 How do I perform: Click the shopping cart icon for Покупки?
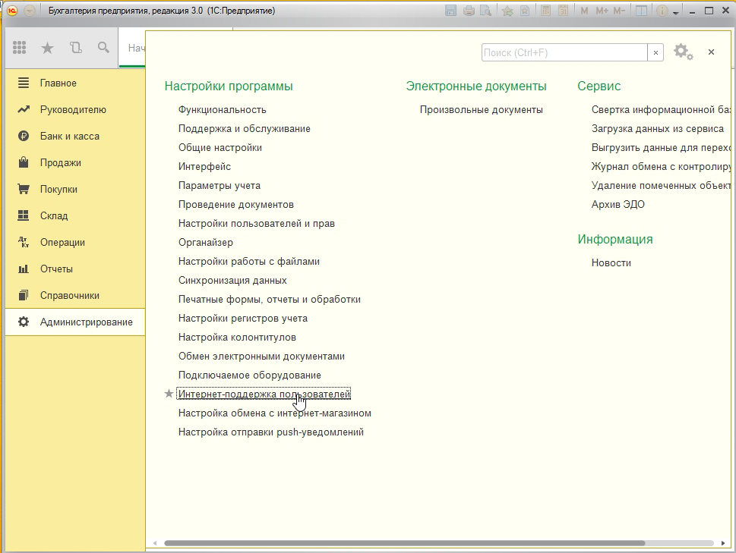(x=23, y=189)
